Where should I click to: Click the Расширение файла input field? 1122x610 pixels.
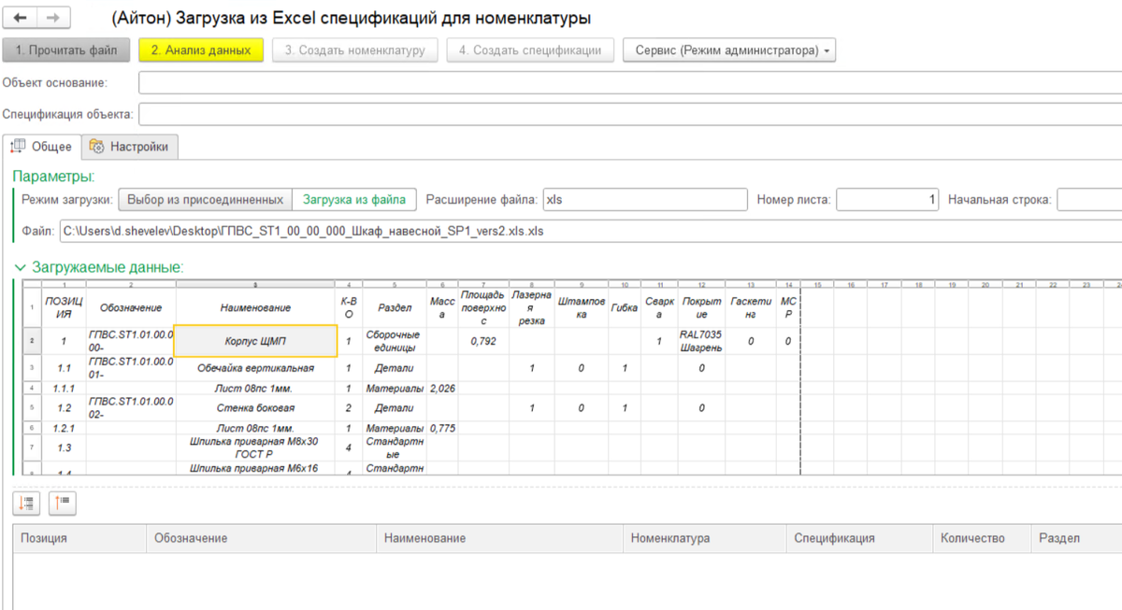click(645, 200)
